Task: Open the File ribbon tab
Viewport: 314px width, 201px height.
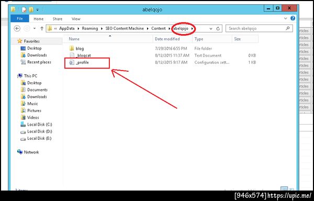Action: 20,19
